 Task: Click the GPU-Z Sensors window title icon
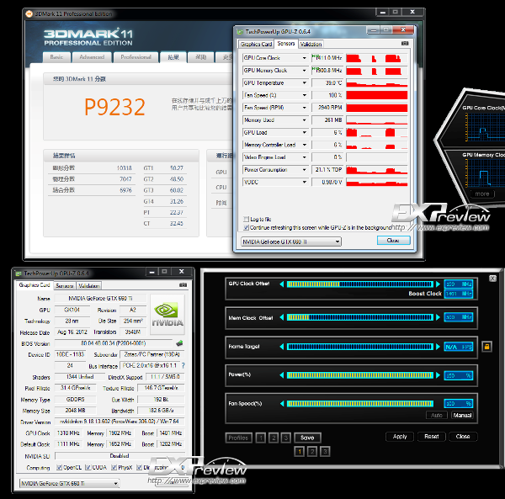pos(240,31)
